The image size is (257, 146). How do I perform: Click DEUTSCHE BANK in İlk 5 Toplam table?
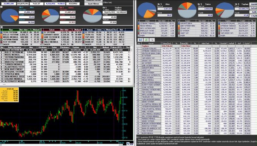pos(228,28)
